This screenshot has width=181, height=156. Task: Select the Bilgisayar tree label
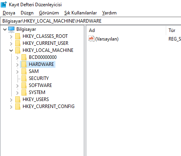[26, 29]
